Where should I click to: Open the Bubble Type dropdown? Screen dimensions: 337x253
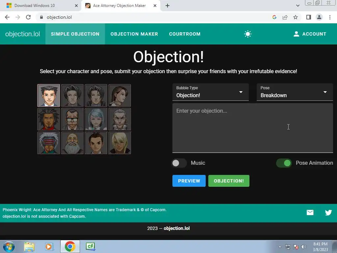tap(210, 92)
